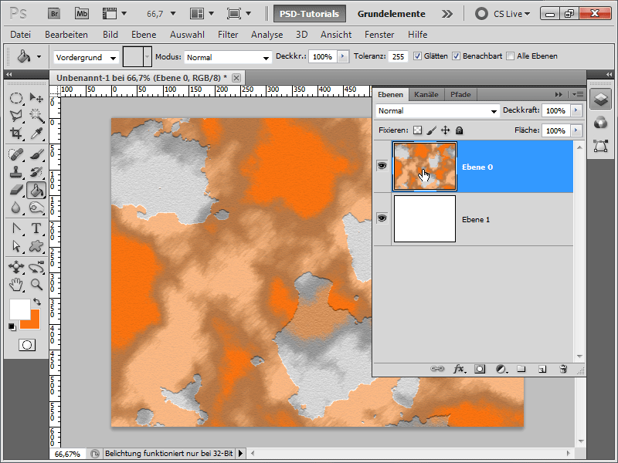Viewport: 618px width, 463px height.
Task: Open the Ebene menu
Action: (144, 35)
